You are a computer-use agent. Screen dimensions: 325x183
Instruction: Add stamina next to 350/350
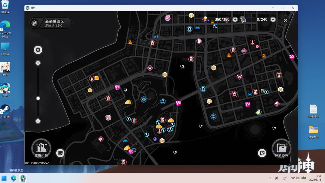pyautogui.click(x=235, y=20)
